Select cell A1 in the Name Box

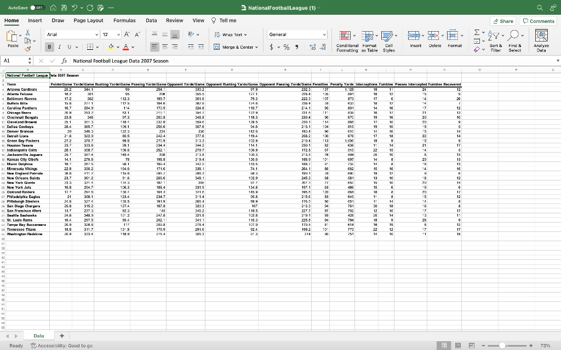[x=15, y=61]
